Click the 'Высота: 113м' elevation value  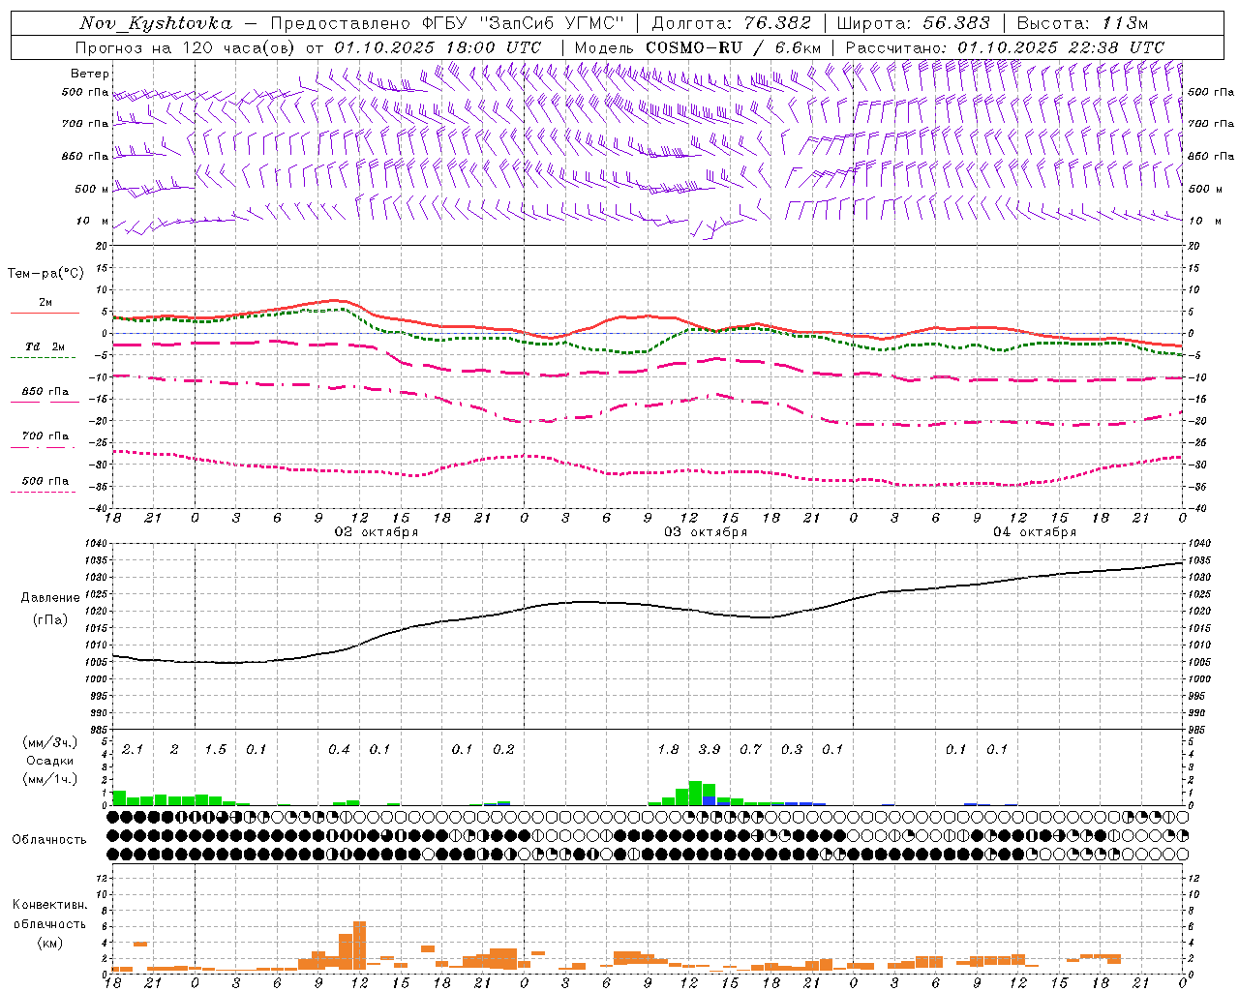(x=1082, y=23)
